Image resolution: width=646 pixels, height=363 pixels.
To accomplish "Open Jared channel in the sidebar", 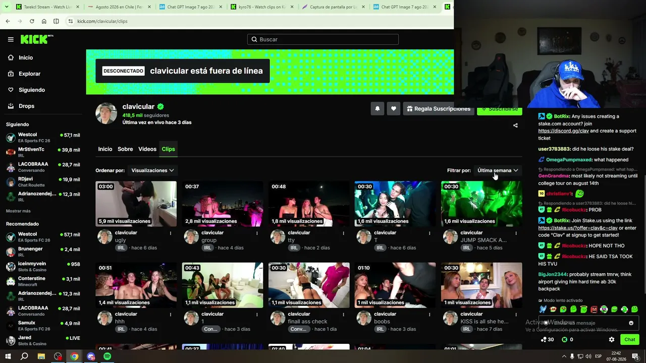I will [x=43, y=340].
